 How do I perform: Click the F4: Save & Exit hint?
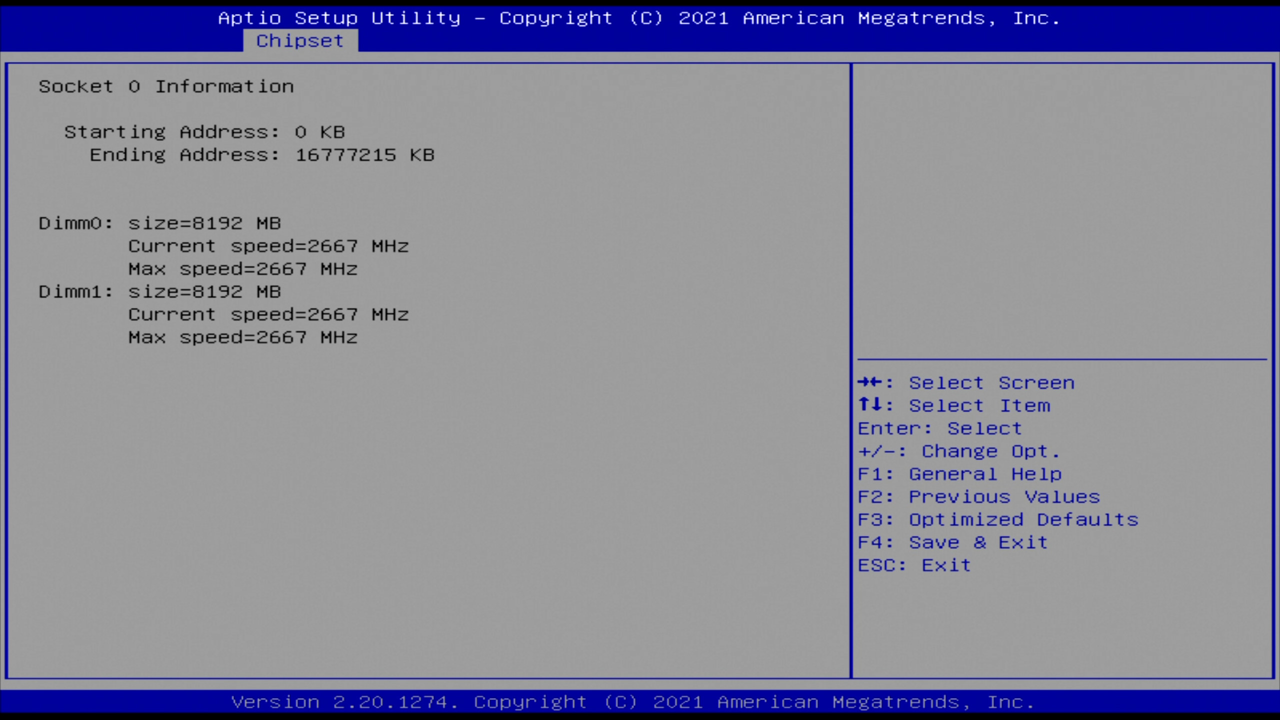[x=953, y=542]
